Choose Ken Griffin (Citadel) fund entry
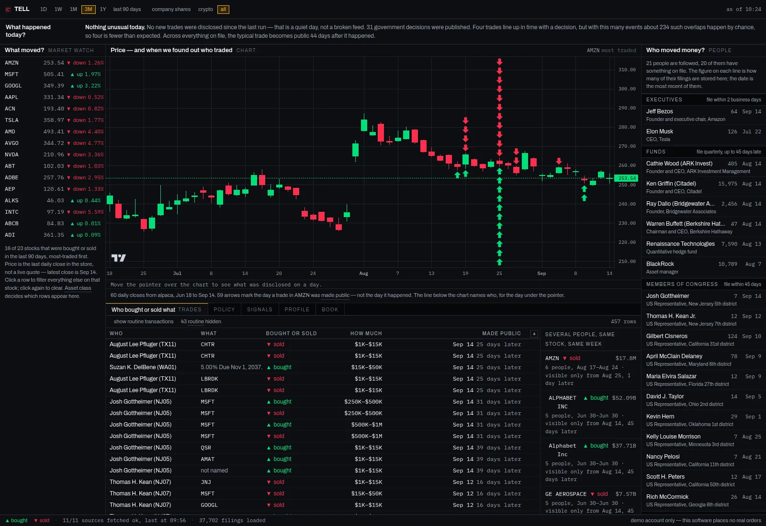 (704, 187)
